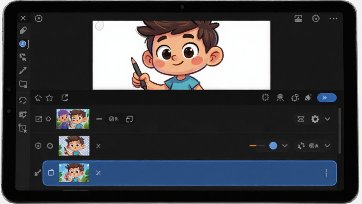Select the eraser tool in left toolbar
The width and height of the screenshot is (362, 204).
coord(23,30)
